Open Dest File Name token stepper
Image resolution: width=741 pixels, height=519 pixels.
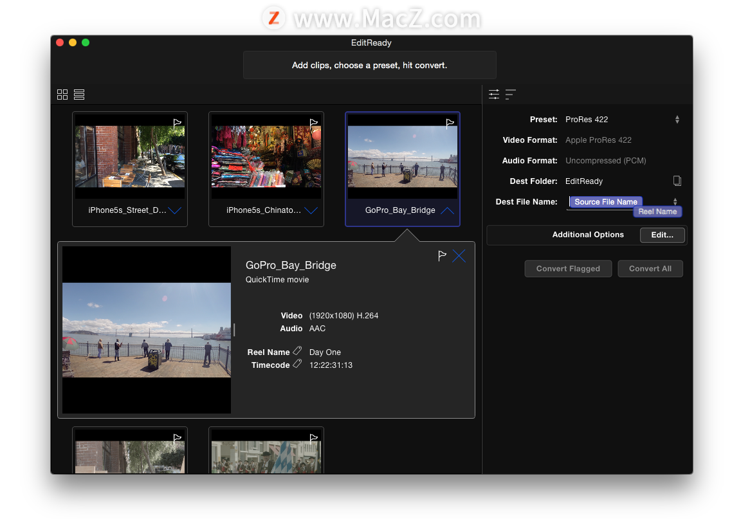pyautogui.click(x=675, y=202)
